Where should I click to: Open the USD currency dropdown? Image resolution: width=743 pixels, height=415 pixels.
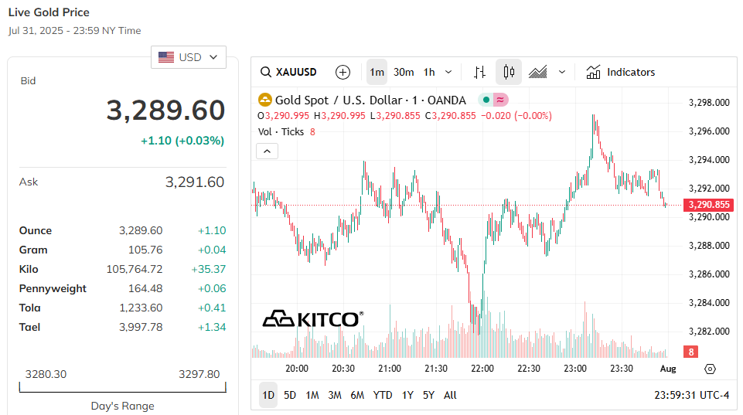point(189,57)
